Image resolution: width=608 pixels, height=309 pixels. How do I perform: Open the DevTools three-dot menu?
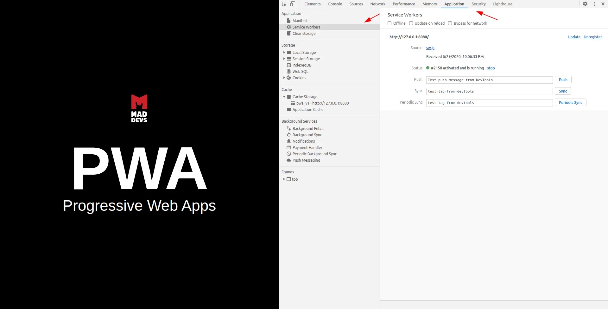(x=594, y=4)
